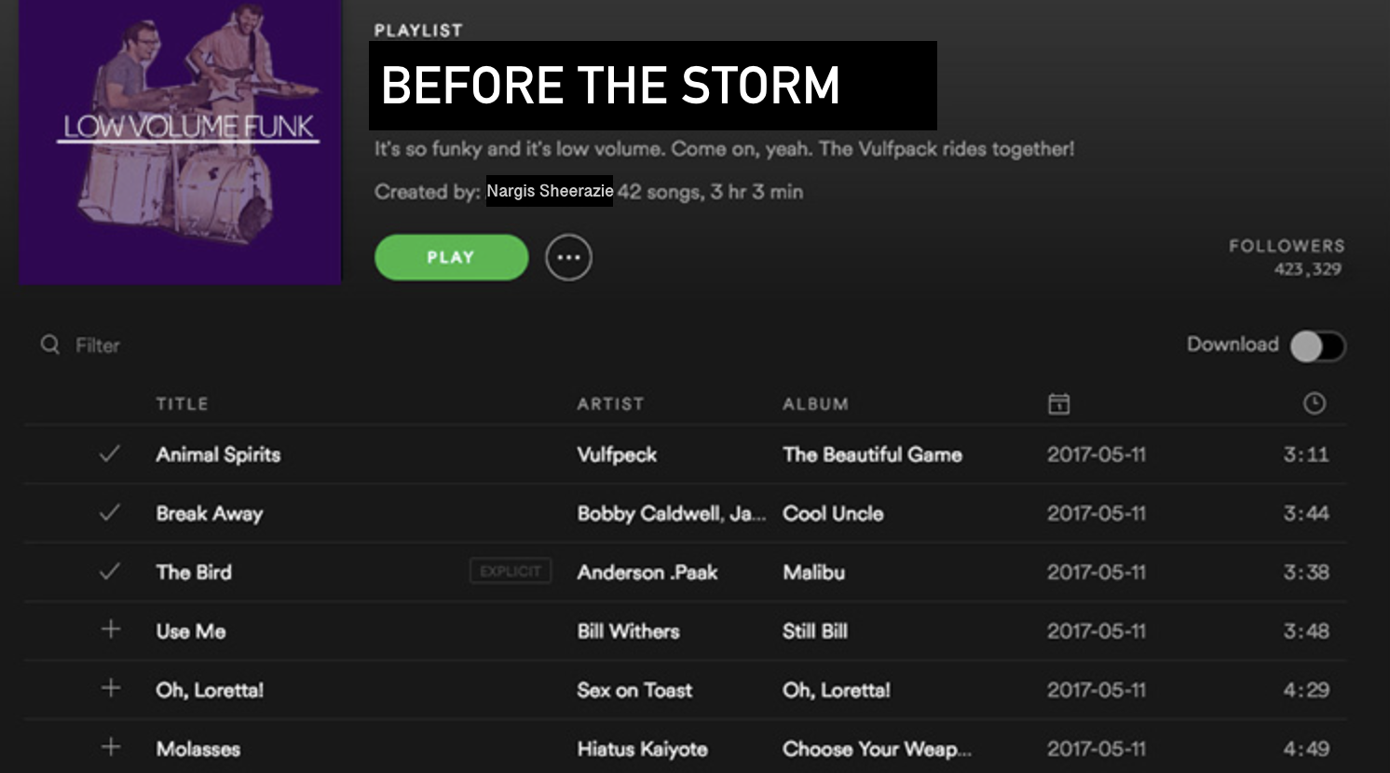Click the Low Volume Funk cover art
The width and height of the screenshot is (1390, 773).
[181, 142]
